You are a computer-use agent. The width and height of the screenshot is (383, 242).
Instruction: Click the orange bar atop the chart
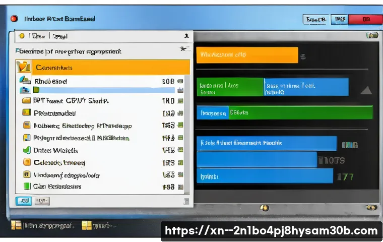point(247,55)
